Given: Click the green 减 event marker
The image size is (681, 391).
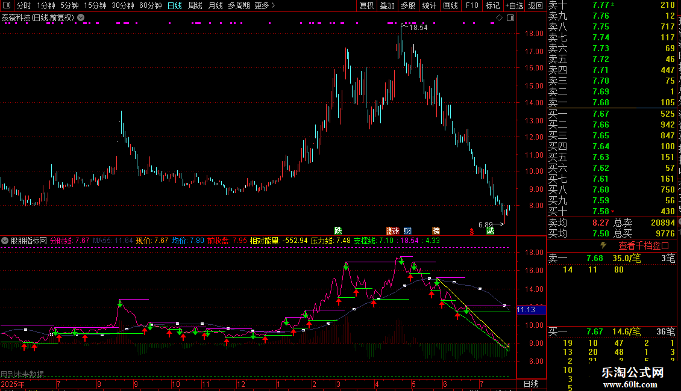Looking at the screenshot, I should [491, 230].
